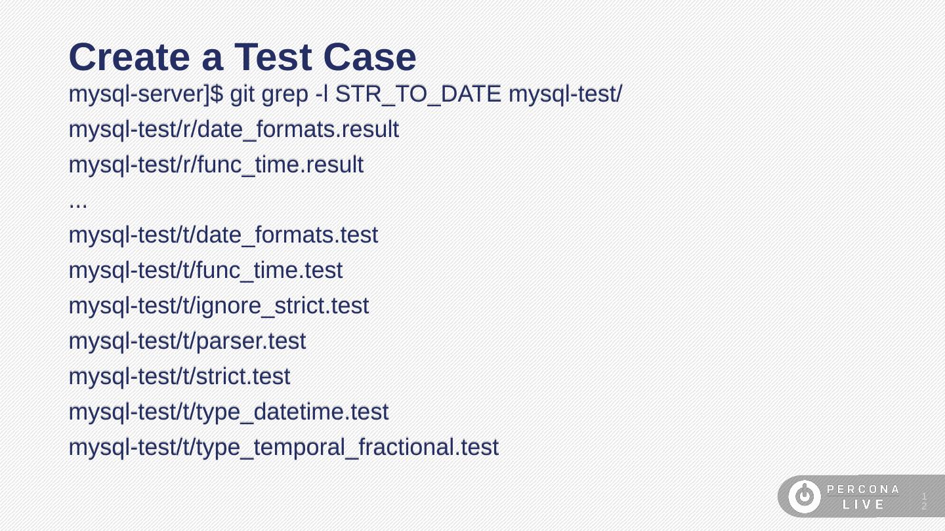945x531 pixels.
Task: Select the parser.test line
Action: click(x=187, y=342)
